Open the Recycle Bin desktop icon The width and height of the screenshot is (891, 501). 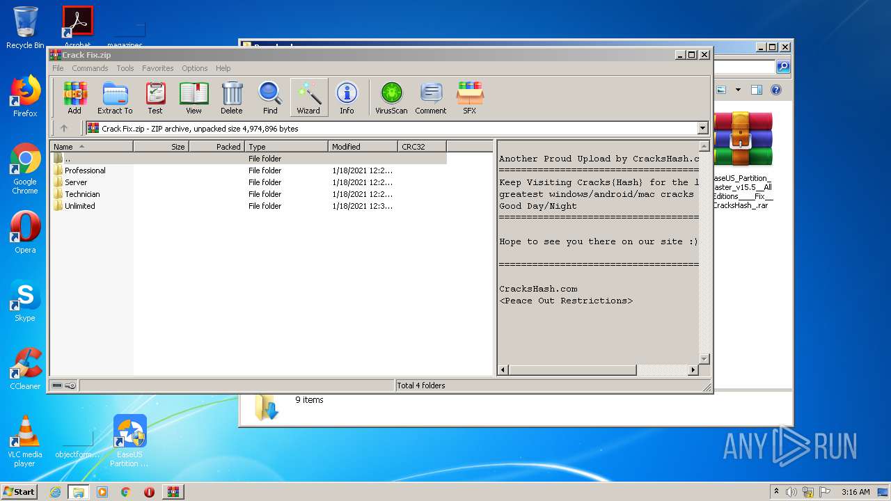tap(25, 28)
